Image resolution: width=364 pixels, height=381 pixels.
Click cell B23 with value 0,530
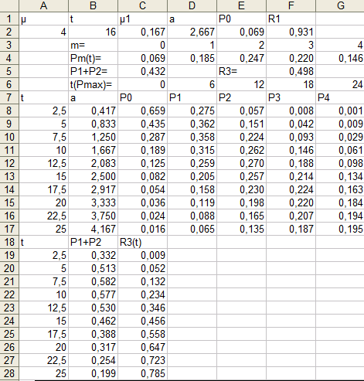[x=93, y=308]
